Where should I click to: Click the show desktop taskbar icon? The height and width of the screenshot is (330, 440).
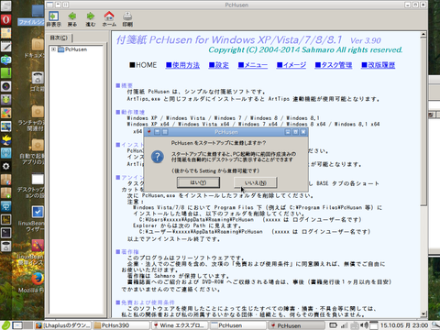[x=17, y=325]
